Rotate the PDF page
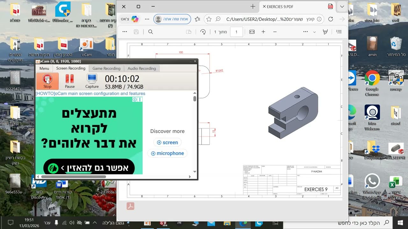This screenshot has height=229, width=408. click(x=203, y=32)
